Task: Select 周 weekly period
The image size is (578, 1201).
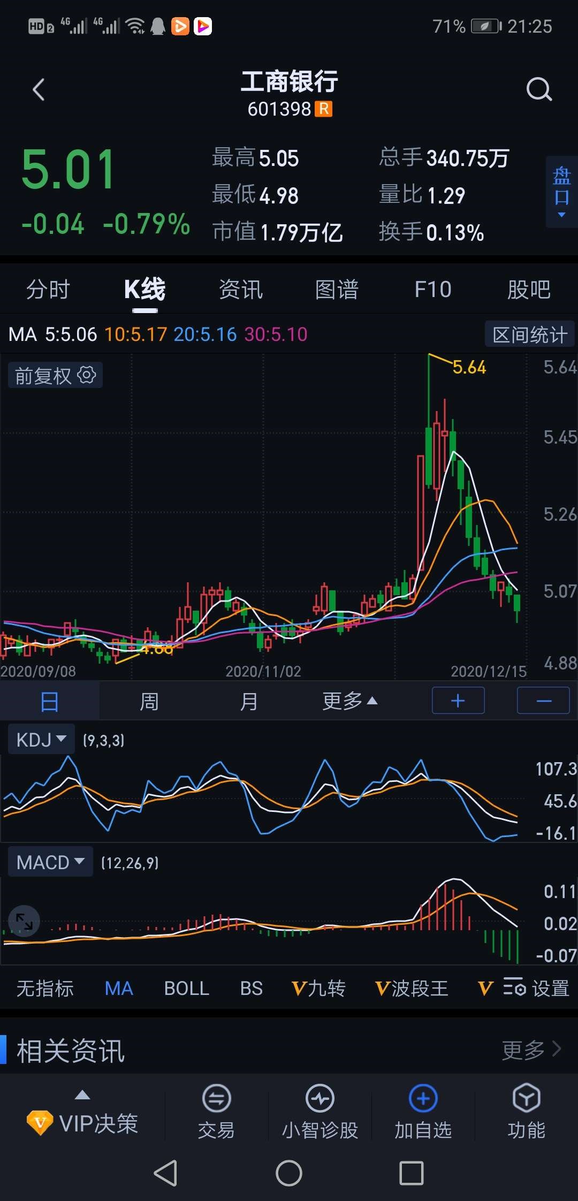Action: 149,701
